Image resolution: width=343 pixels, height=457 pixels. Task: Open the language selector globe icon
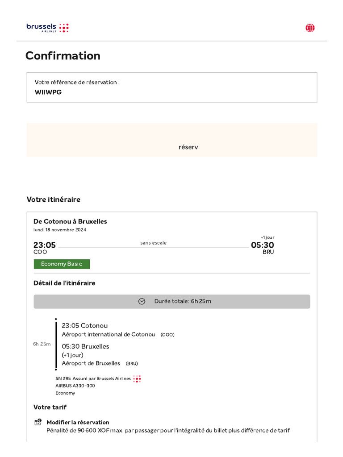pos(310,28)
